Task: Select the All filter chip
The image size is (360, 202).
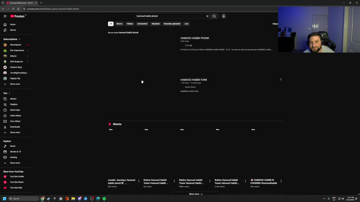Action: [x=111, y=24]
